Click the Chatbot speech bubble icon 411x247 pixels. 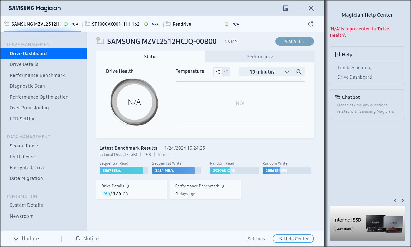[337, 97]
